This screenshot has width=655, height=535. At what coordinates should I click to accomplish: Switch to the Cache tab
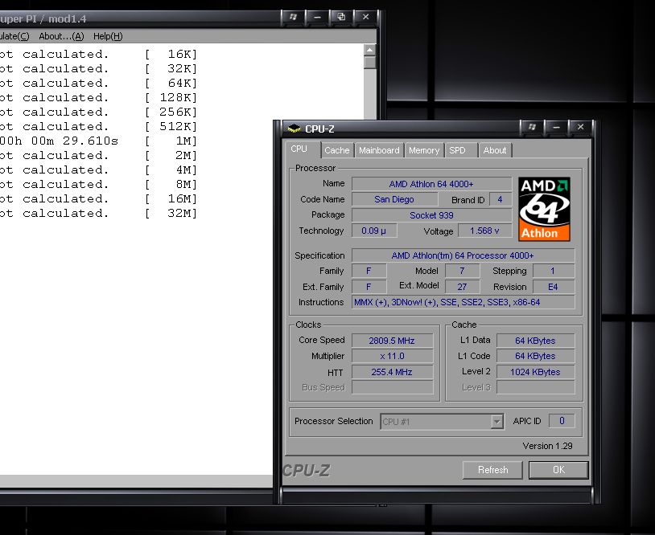(336, 150)
